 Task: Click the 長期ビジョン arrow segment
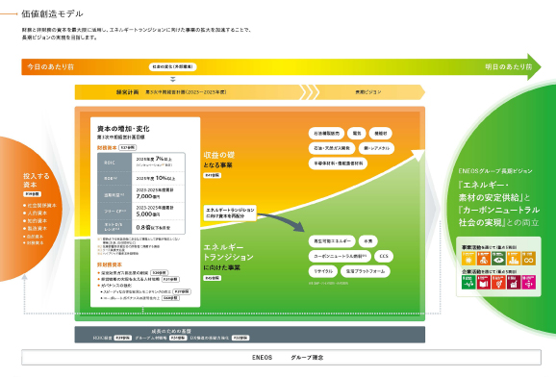pyautogui.click(x=368, y=92)
